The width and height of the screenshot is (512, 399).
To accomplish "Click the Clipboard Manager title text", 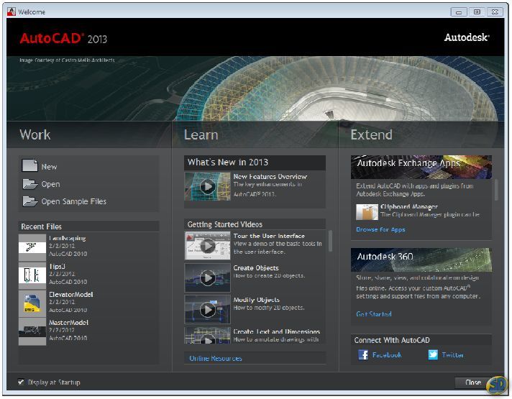I will coord(409,206).
